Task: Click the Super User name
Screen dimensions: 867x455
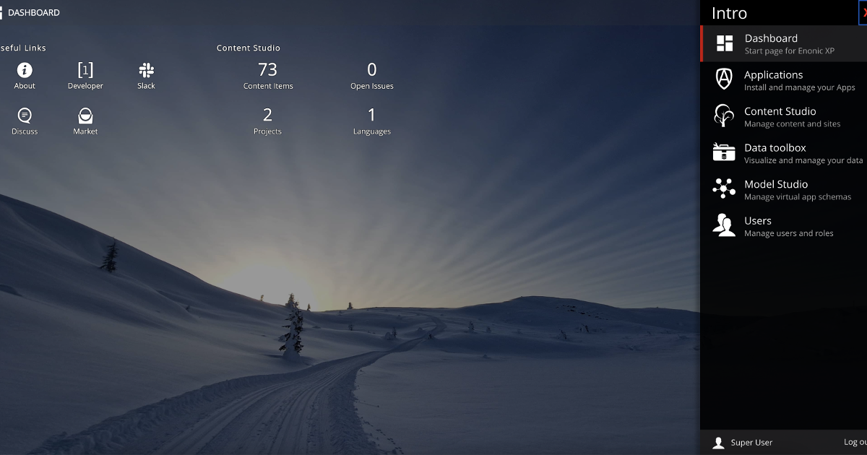Action: (751, 443)
